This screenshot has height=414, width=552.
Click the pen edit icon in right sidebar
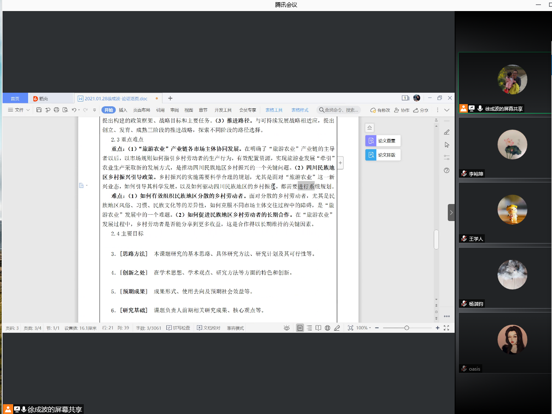tap(447, 132)
